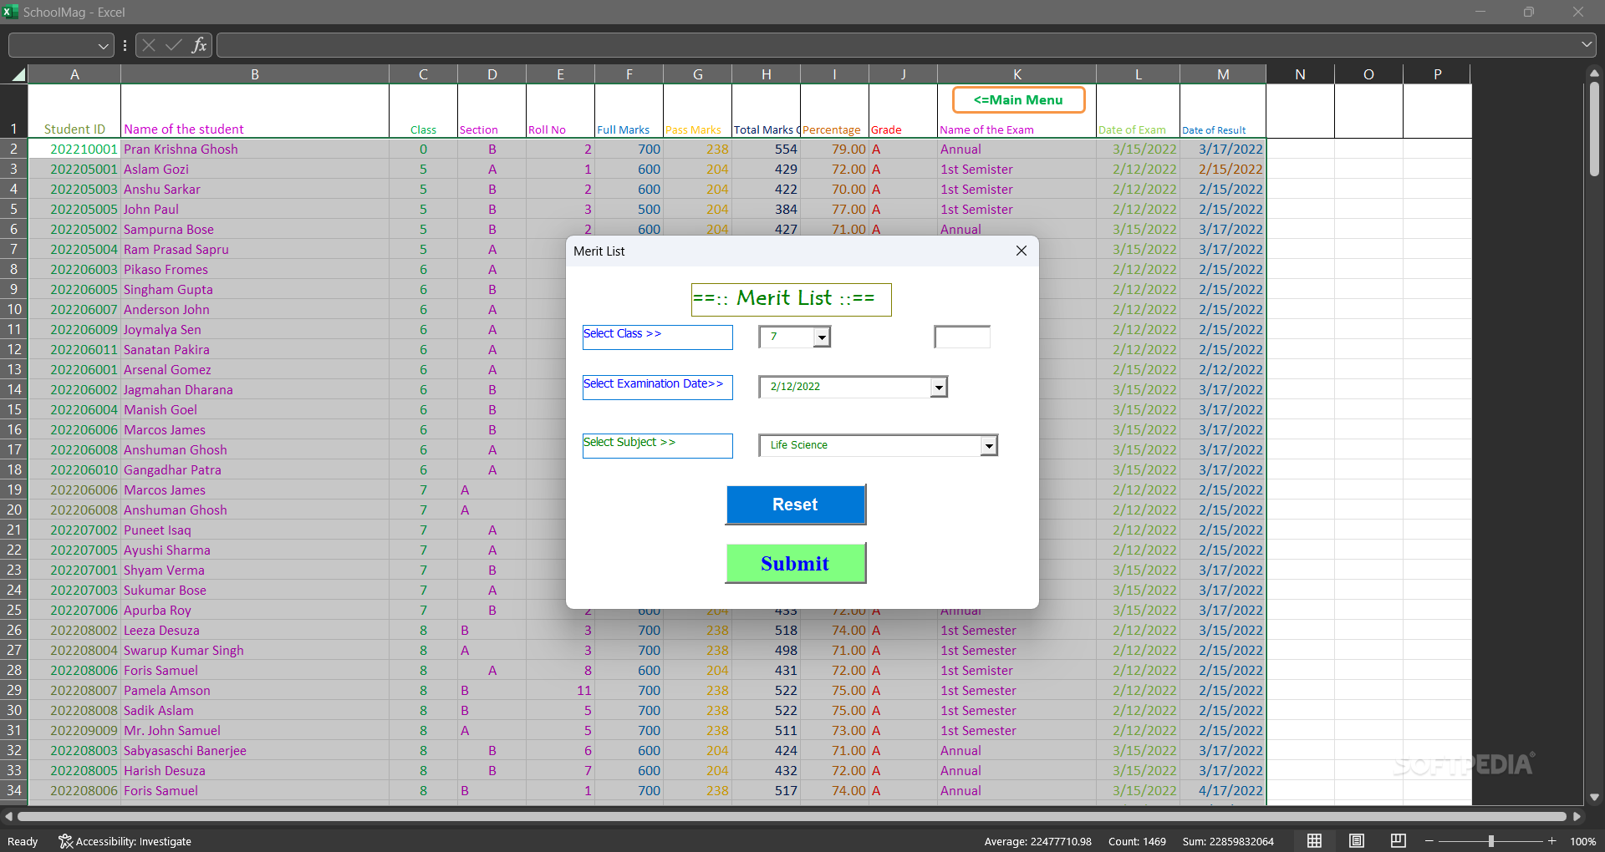This screenshot has width=1605, height=852.
Task: Click the result date 4/17/2022 cell
Action: coord(1223,790)
